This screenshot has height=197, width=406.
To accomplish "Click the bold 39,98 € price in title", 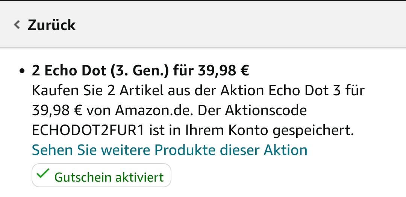I will [x=223, y=71].
